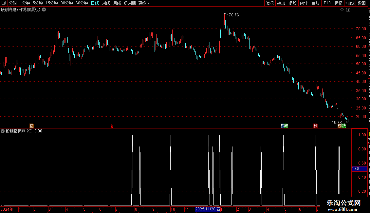Click the diamond icon above the price axis
The image size is (370, 213).
click(x=342, y=10)
